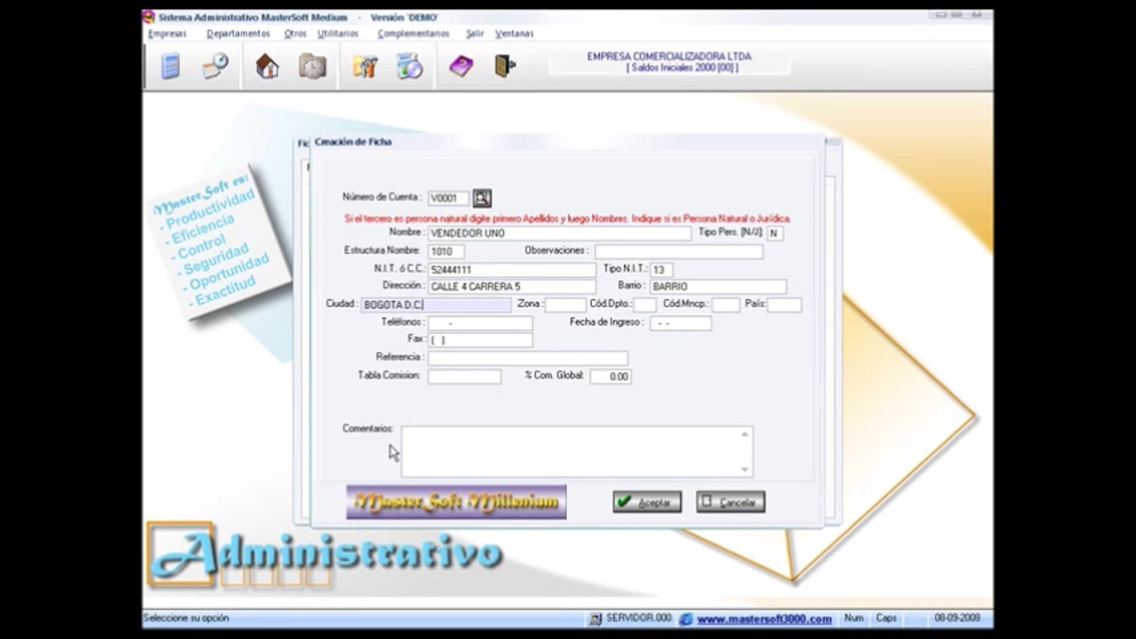Click the Cancelar button
Image resolution: width=1136 pixels, height=639 pixels.
(730, 501)
